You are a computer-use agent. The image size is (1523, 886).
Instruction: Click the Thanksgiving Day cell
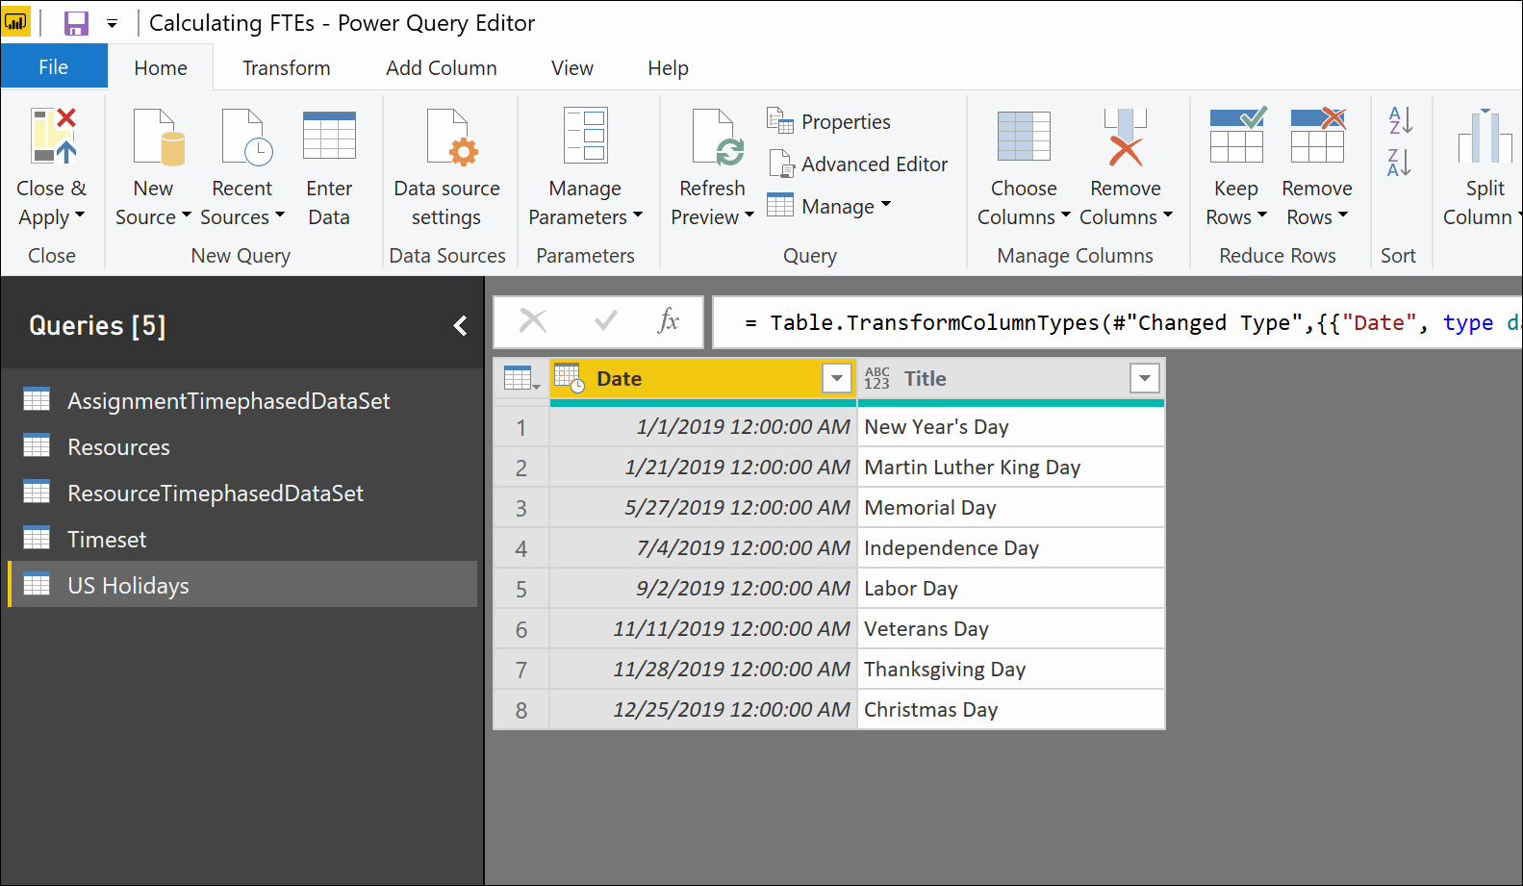[x=1011, y=670]
